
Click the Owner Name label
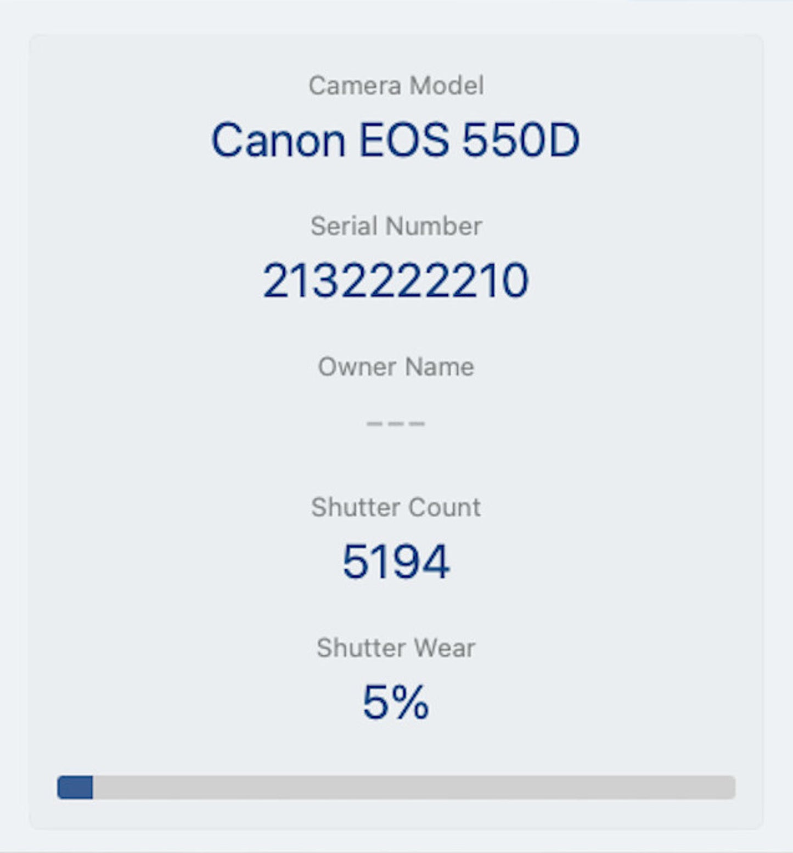[x=396, y=367]
